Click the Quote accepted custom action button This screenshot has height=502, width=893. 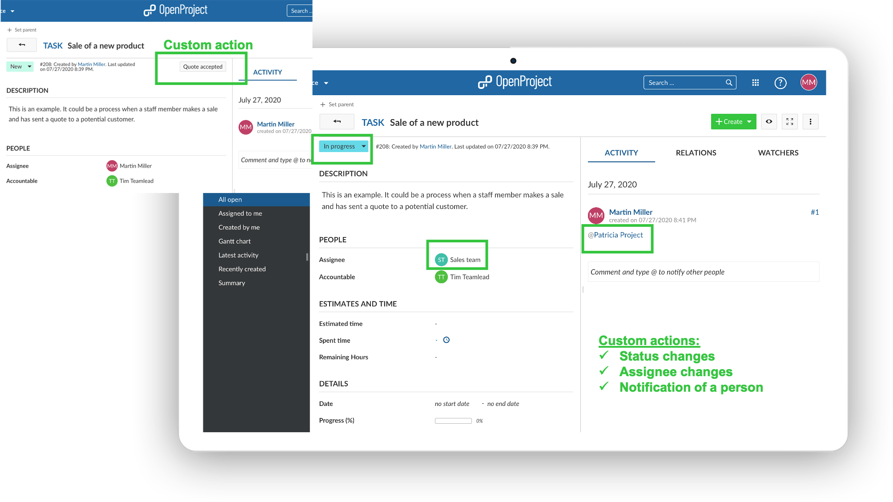pyautogui.click(x=203, y=67)
